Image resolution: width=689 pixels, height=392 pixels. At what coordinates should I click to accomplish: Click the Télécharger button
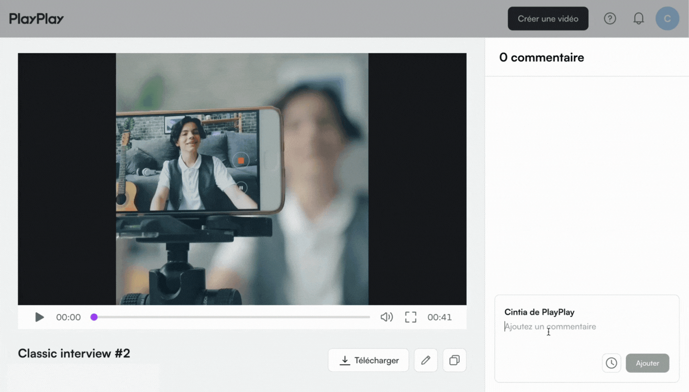pos(368,360)
